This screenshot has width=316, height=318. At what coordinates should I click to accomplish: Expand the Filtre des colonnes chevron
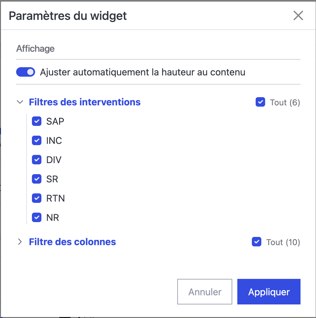tap(20, 242)
